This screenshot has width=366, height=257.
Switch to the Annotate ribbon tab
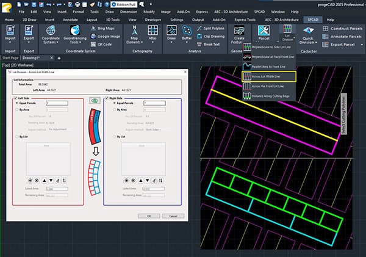70,20
